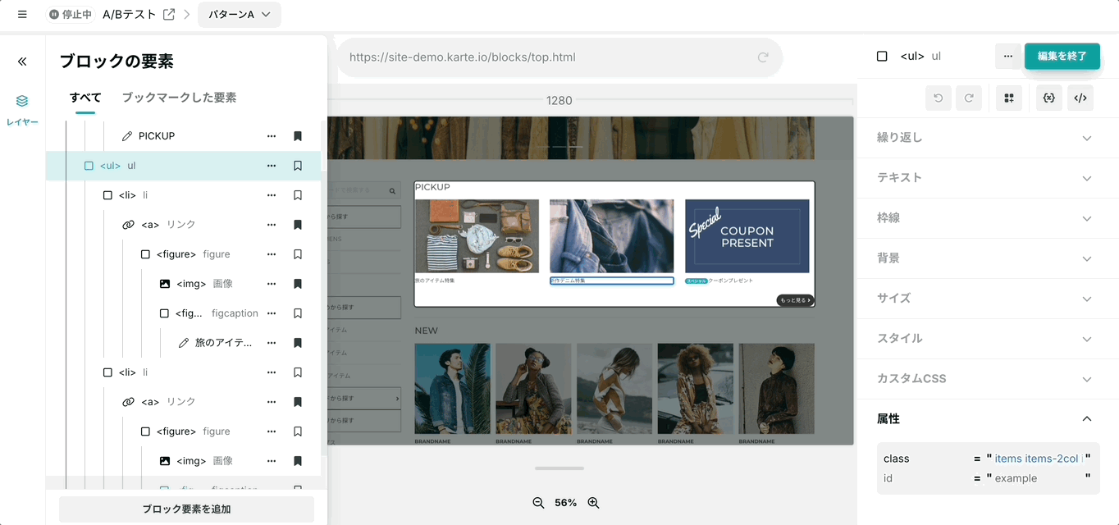Toggle bookmark on first リンク row
Viewport: 1119px width, 525px height.
pos(298,225)
